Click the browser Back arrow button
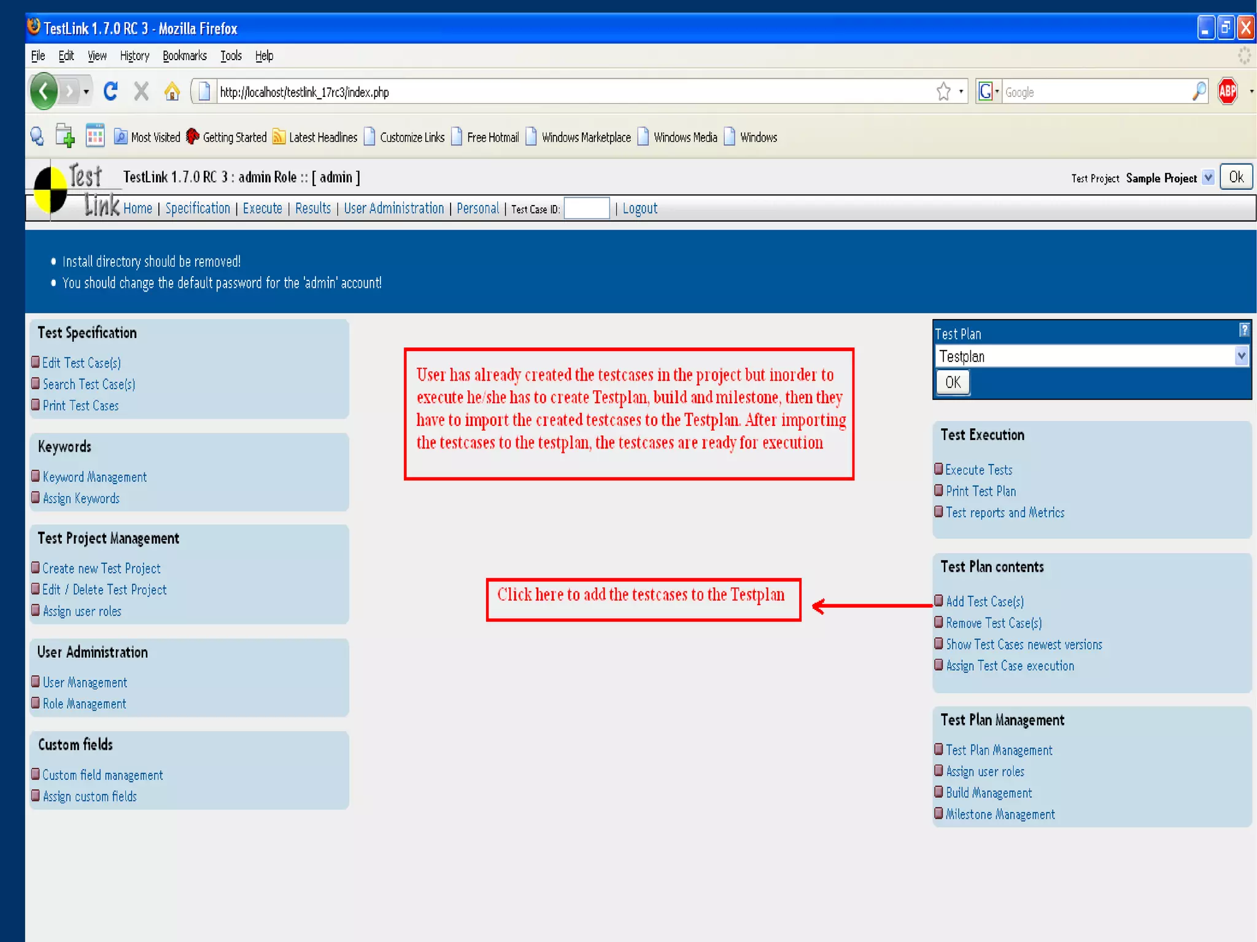The image size is (1257, 942). point(44,92)
